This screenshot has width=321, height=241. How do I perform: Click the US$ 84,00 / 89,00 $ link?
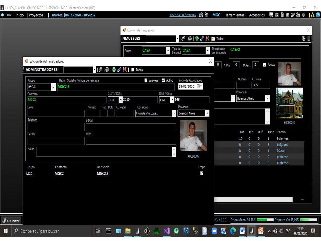coord(183,15)
